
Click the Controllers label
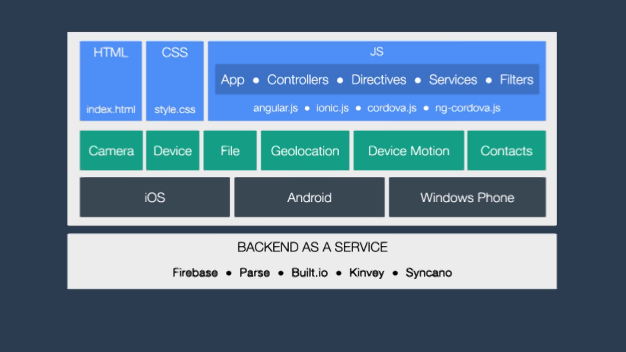coord(298,80)
